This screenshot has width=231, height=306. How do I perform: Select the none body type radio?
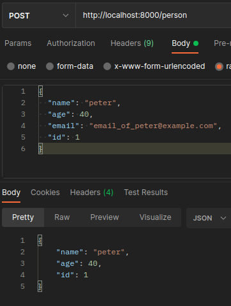[x=11, y=66]
